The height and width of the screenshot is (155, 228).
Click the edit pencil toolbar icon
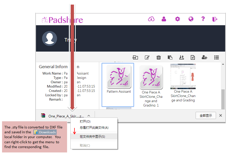tap(147, 57)
